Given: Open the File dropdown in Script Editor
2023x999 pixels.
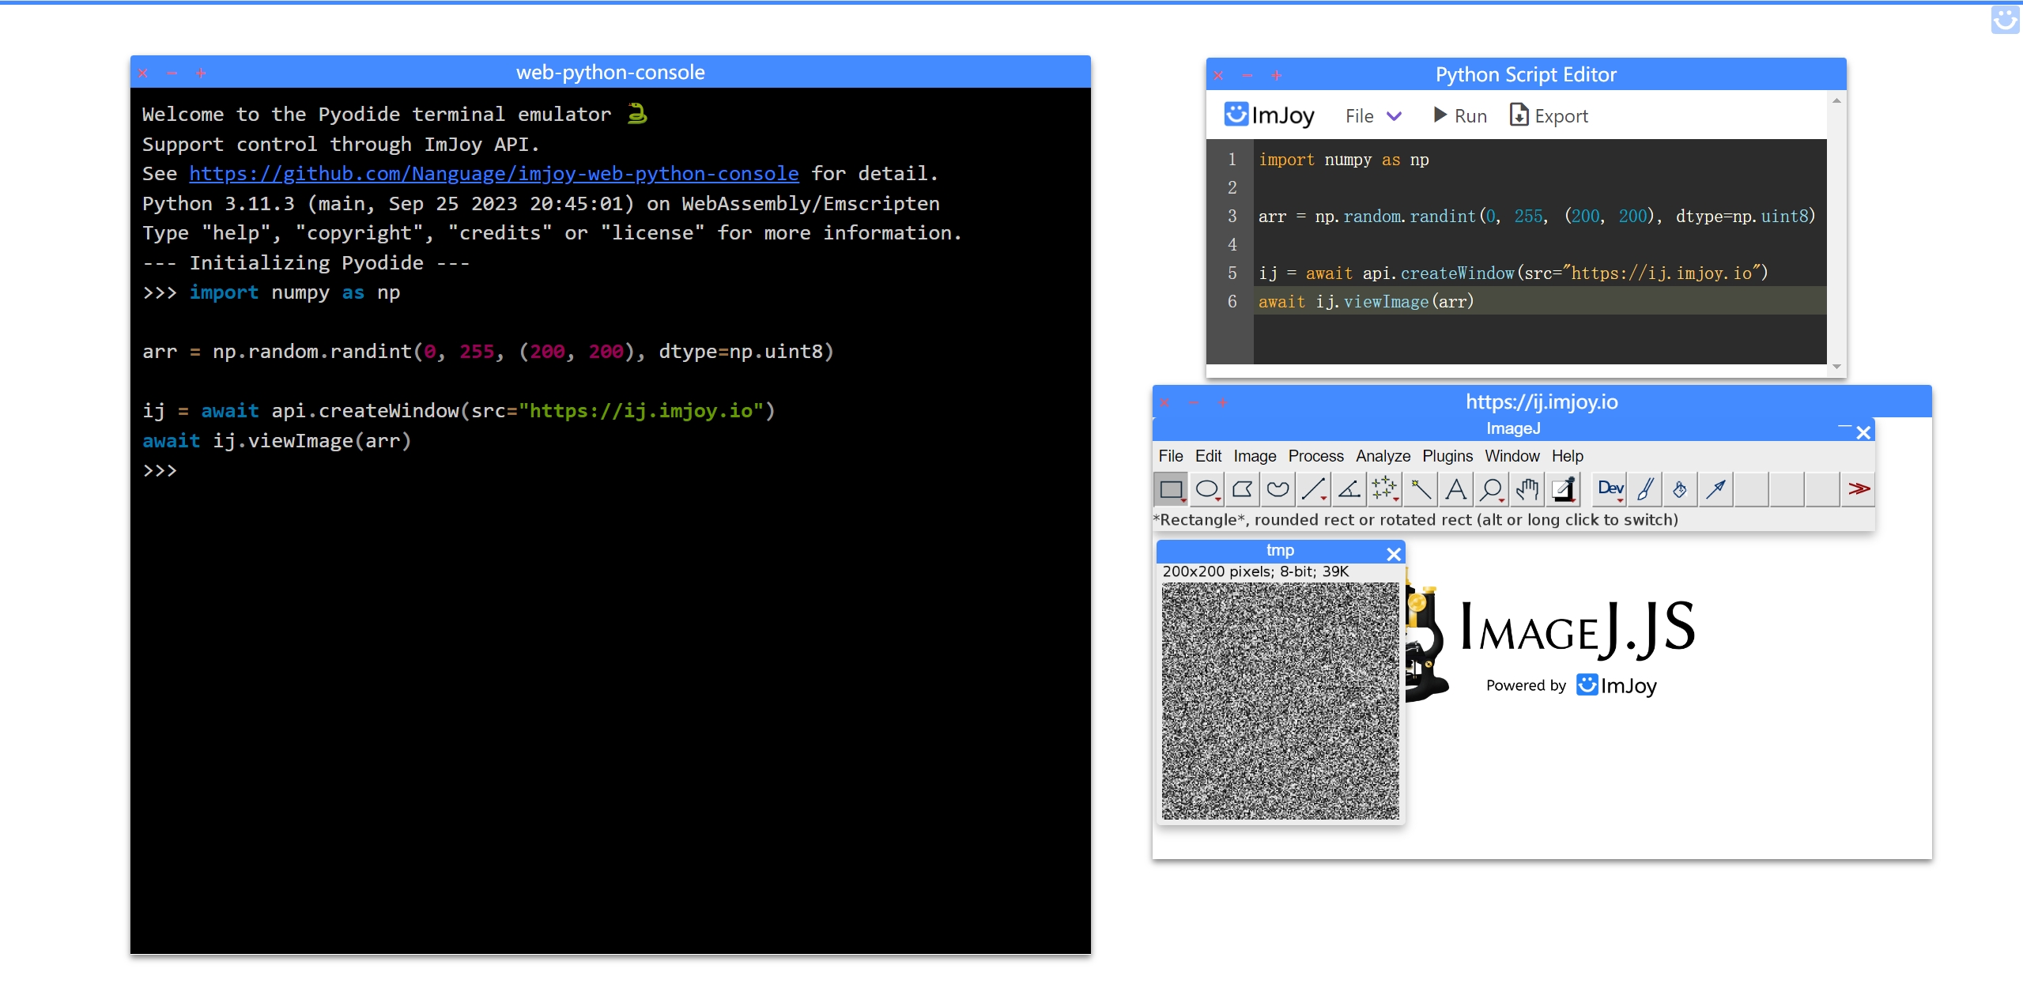Looking at the screenshot, I should point(1372,116).
